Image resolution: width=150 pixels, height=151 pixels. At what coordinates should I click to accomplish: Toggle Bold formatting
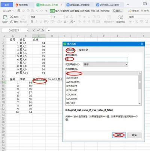[32, 22]
